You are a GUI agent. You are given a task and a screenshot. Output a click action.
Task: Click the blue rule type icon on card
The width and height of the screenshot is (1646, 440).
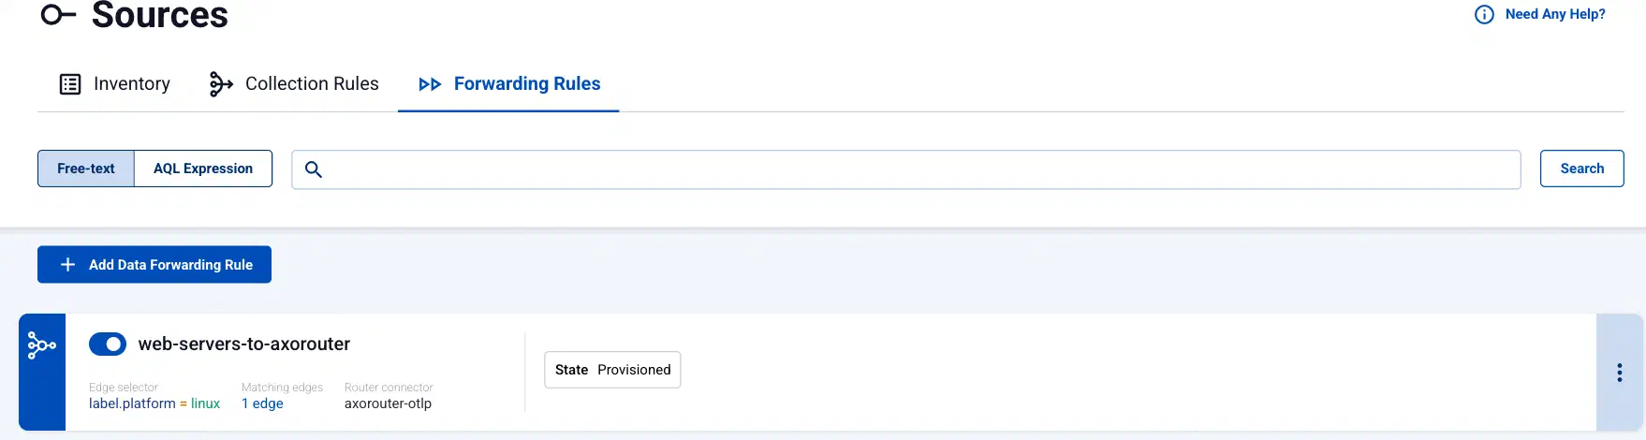point(42,345)
